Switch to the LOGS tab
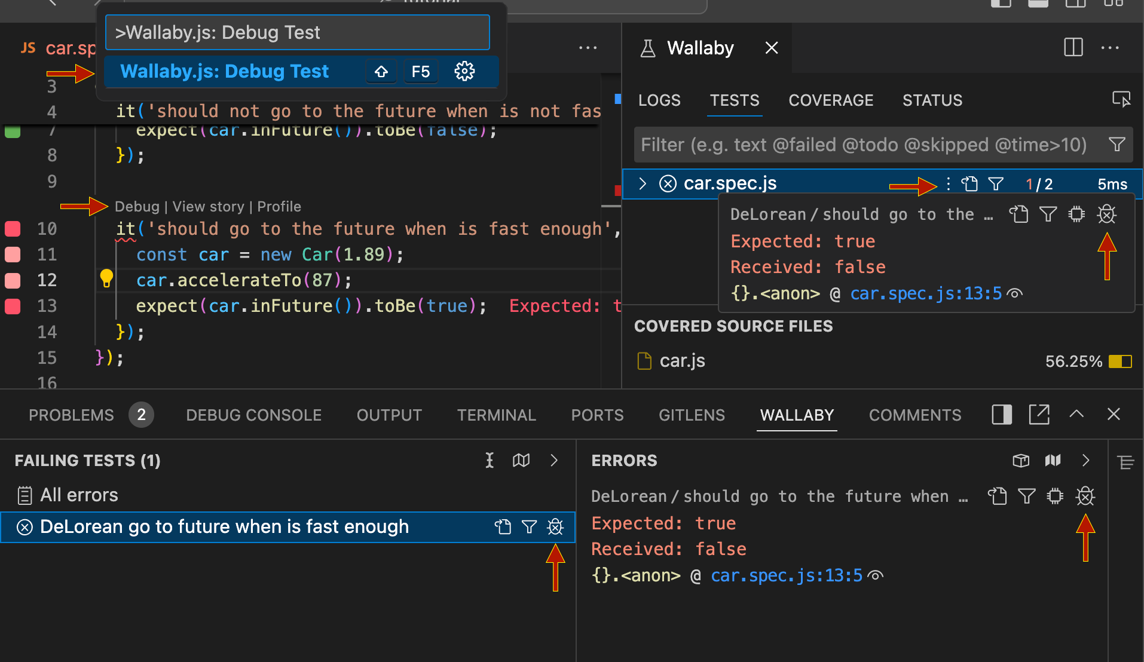The height and width of the screenshot is (662, 1144). point(659,100)
